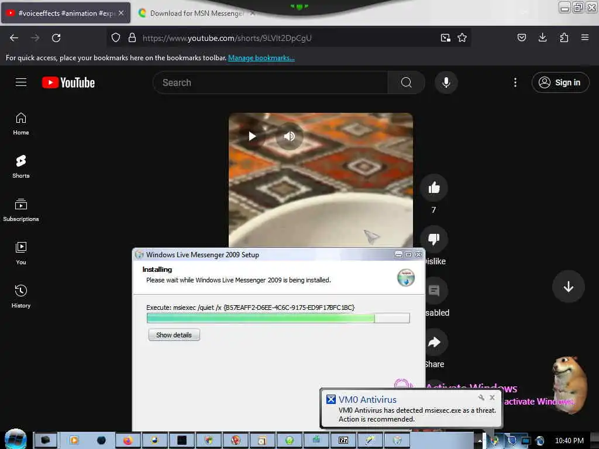Click the YouTube search magnifier button

tap(407, 82)
